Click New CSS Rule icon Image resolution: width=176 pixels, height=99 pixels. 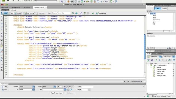coord(170,48)
